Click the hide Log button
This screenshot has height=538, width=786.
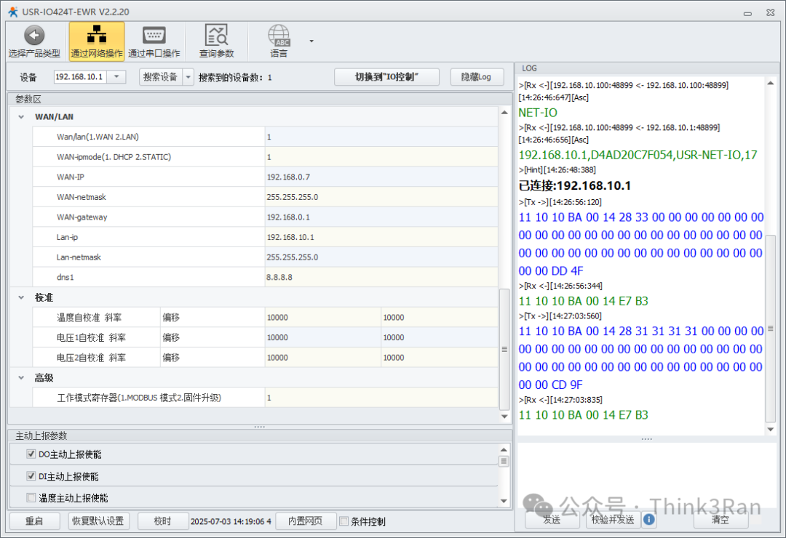coord(477,77)
